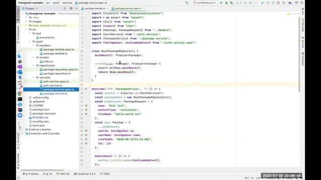The width and height of the screenshot is (321, 180).
Task: Open the TypeScript 3.9.5 tool window
Action: click(85, 174)
